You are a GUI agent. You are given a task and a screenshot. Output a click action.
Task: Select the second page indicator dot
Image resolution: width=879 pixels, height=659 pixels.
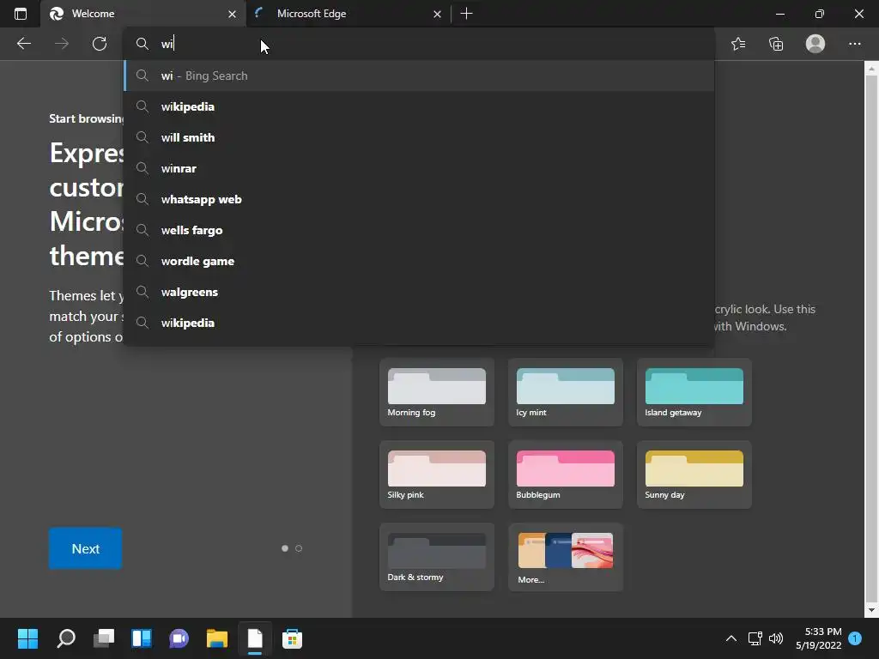(x=299, y=548)
